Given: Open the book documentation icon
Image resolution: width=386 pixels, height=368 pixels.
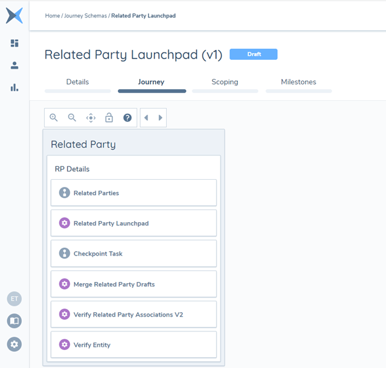Looking at the screenshot, I should pyautogui.click(x=14, y=321).
